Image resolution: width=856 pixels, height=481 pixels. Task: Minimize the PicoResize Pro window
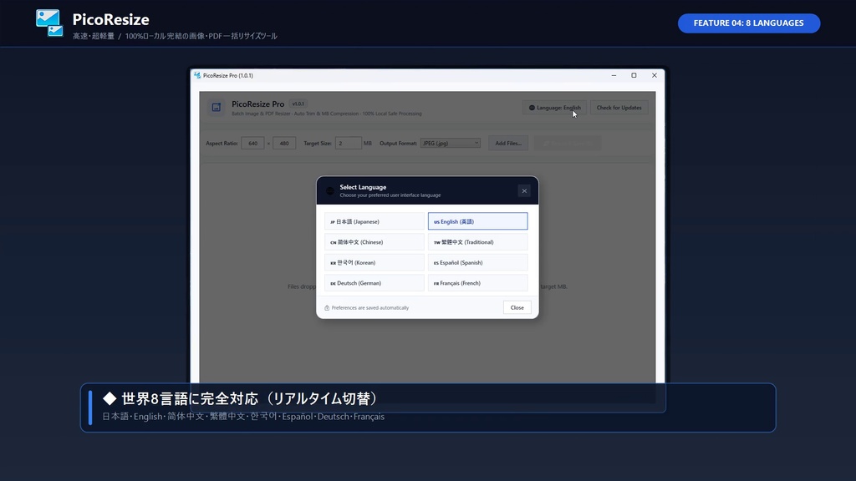pyautogui.click(x=614, y=75)
